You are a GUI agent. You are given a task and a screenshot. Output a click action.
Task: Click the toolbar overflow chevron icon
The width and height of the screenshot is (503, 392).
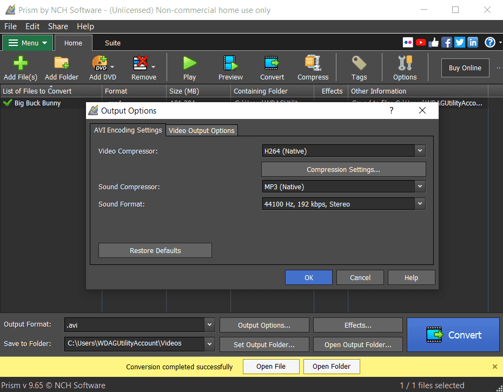point(499,68)
